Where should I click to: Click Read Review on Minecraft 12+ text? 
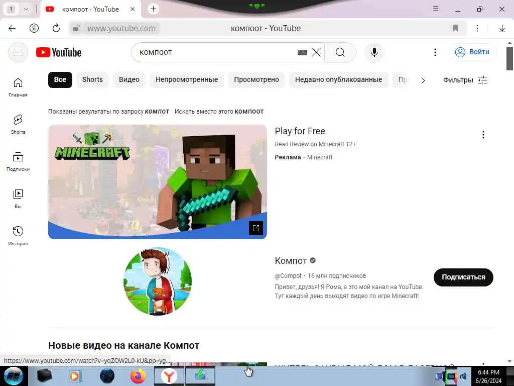coord(315,144)
